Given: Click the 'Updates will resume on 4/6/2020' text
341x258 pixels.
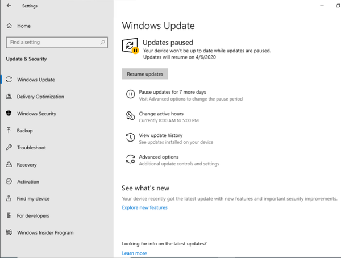Looking at the screenshot, I should (180, 57).
